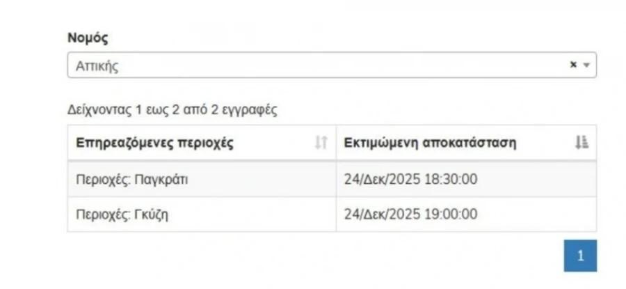Image resolution: width=626 pixels, height=289 pixels.
Task: Click the selected Αττικής text in the dropdown
Action: 96,65
